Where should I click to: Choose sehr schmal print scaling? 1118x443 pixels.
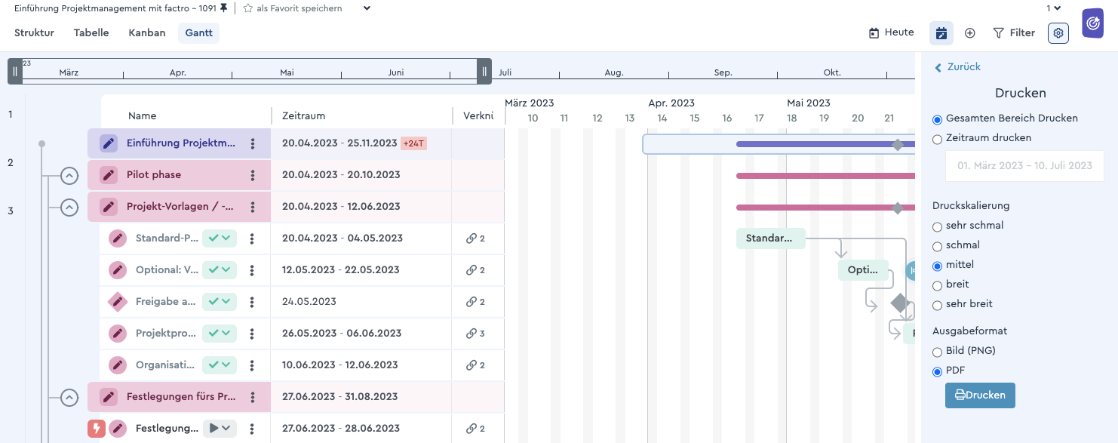(x=937, y=226)
